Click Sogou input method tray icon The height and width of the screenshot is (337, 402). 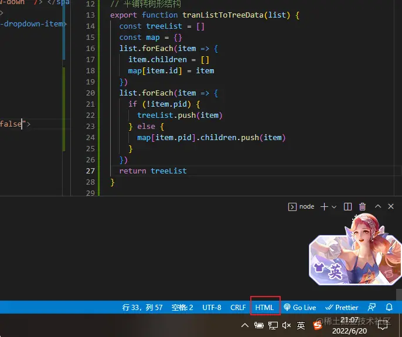click(318, 325)
